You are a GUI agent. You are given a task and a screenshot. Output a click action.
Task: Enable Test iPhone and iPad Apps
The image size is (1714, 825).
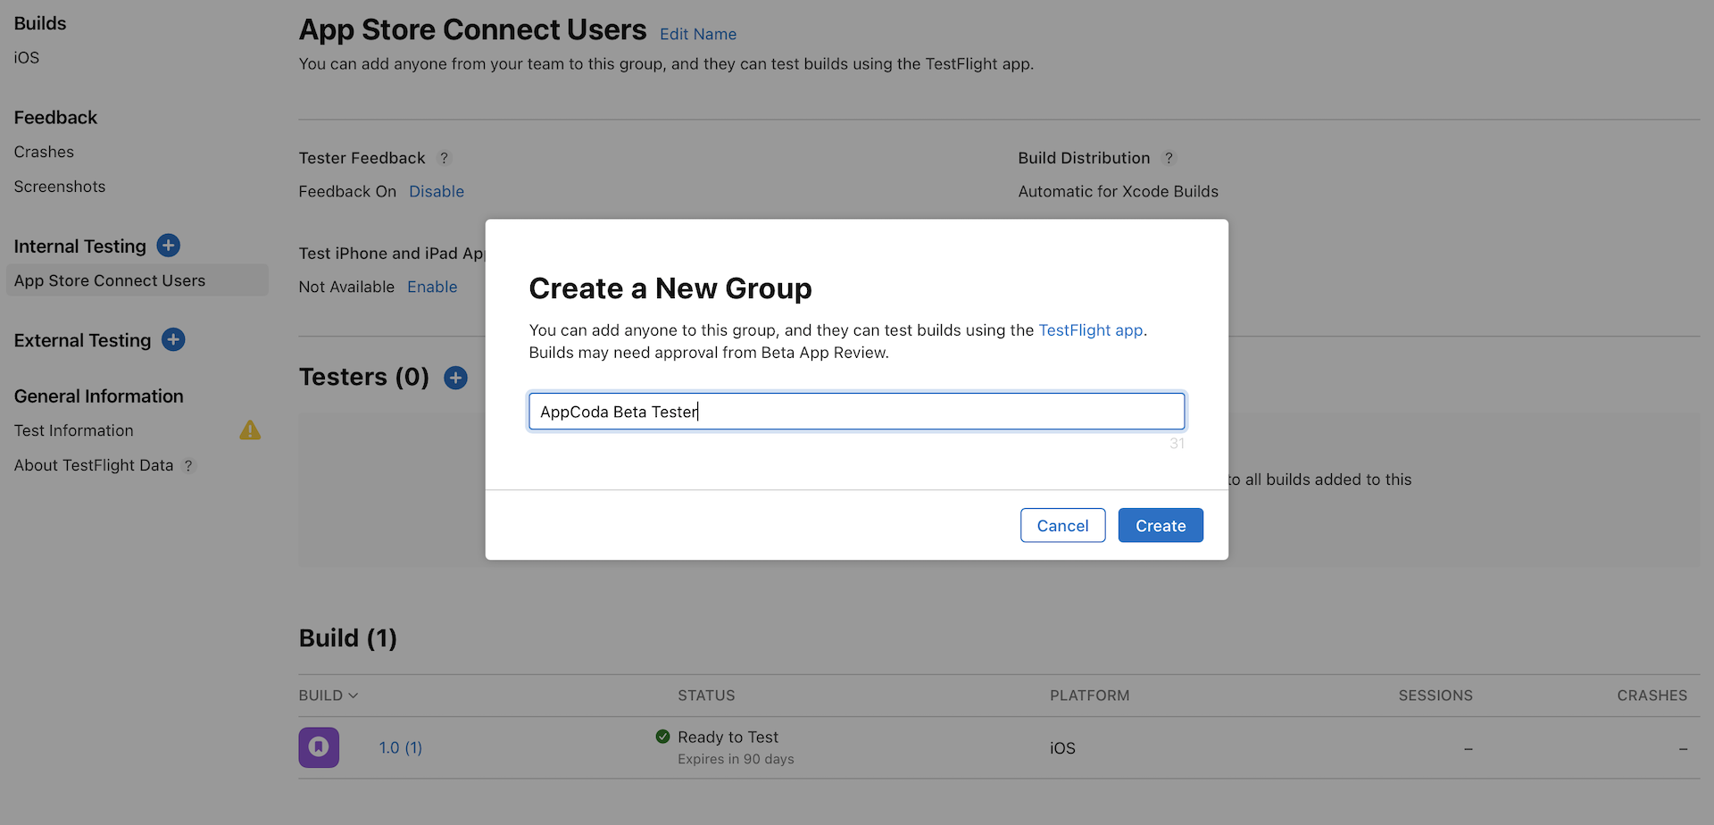click(432, 287)
